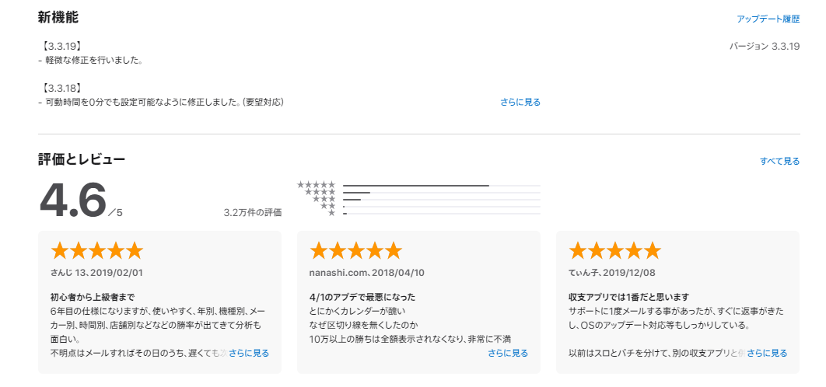Click the five-star rating in nanashi.com's review
This screenshot has height=387, width=826.
[355, 251]
